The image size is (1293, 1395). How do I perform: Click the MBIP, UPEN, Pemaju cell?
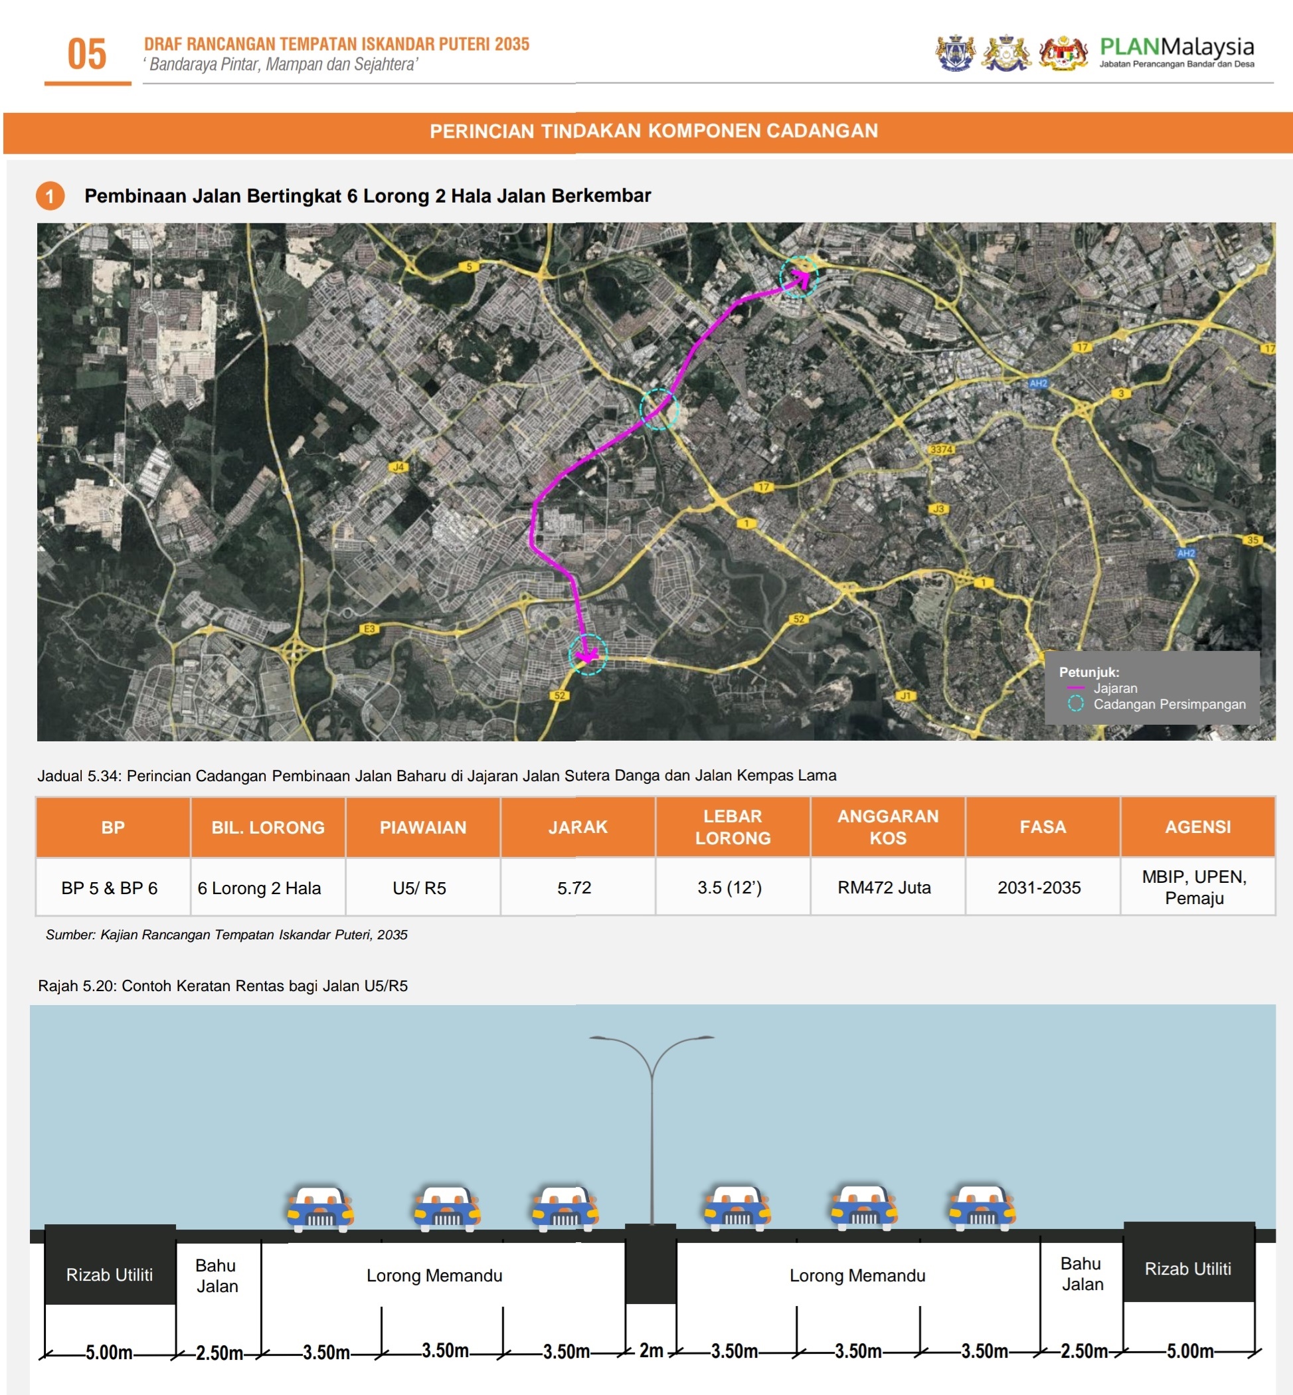[x=1193, y=887]
